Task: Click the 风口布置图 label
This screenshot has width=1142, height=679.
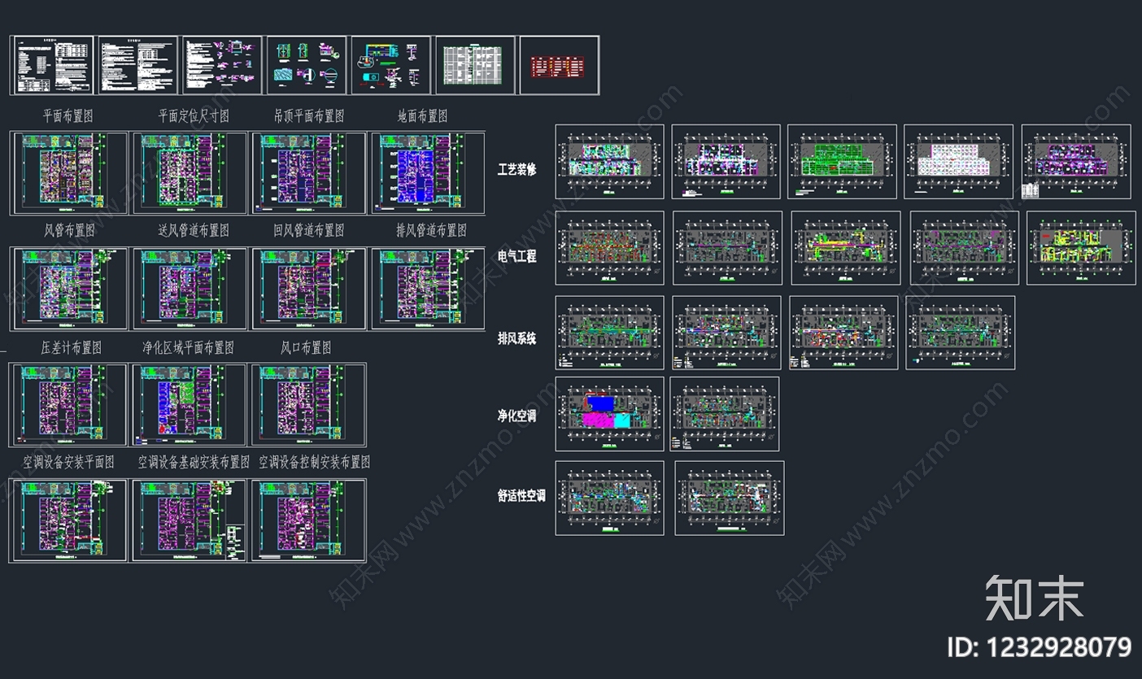Action: coord(306,347)
